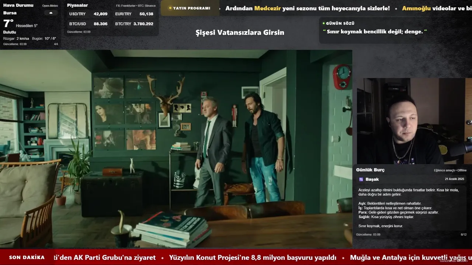Click the EUR/TRY 50,138 rate cell
The image size is (472, 265).
134,14
